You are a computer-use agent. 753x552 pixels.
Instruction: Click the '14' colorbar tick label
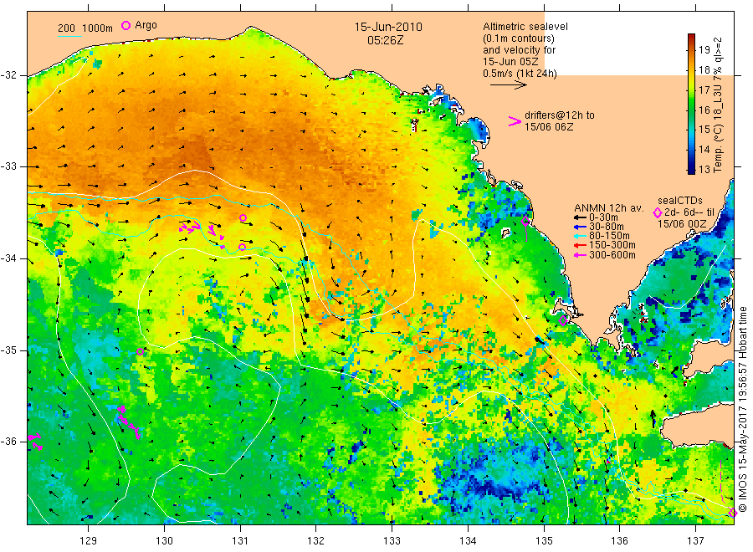(704, 149)
